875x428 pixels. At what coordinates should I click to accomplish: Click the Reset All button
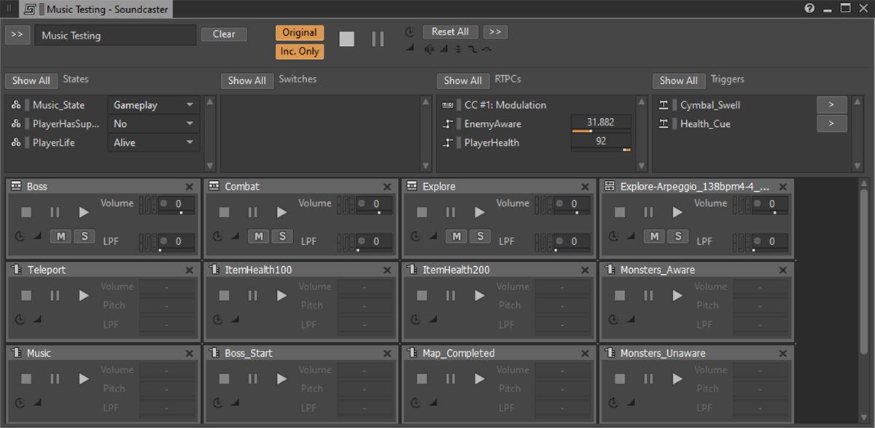pyautogui.click(x=450, y=32)
